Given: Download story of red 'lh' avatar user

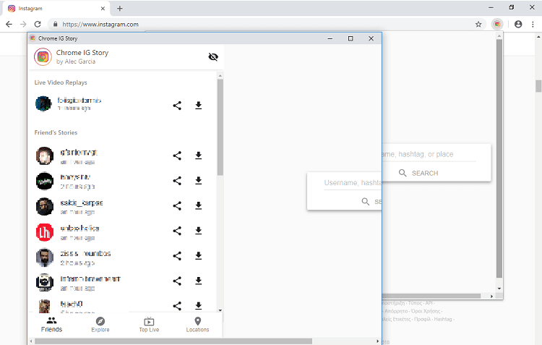Looking at the screenshot, I should click(x=199, y=231).
